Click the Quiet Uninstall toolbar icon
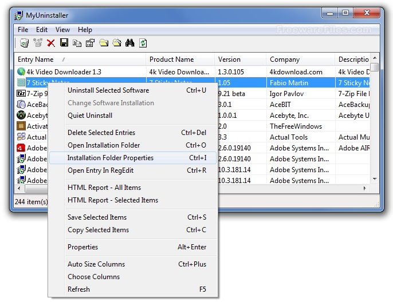The width and height of the screenshot is (393, 302). (38, 43)
